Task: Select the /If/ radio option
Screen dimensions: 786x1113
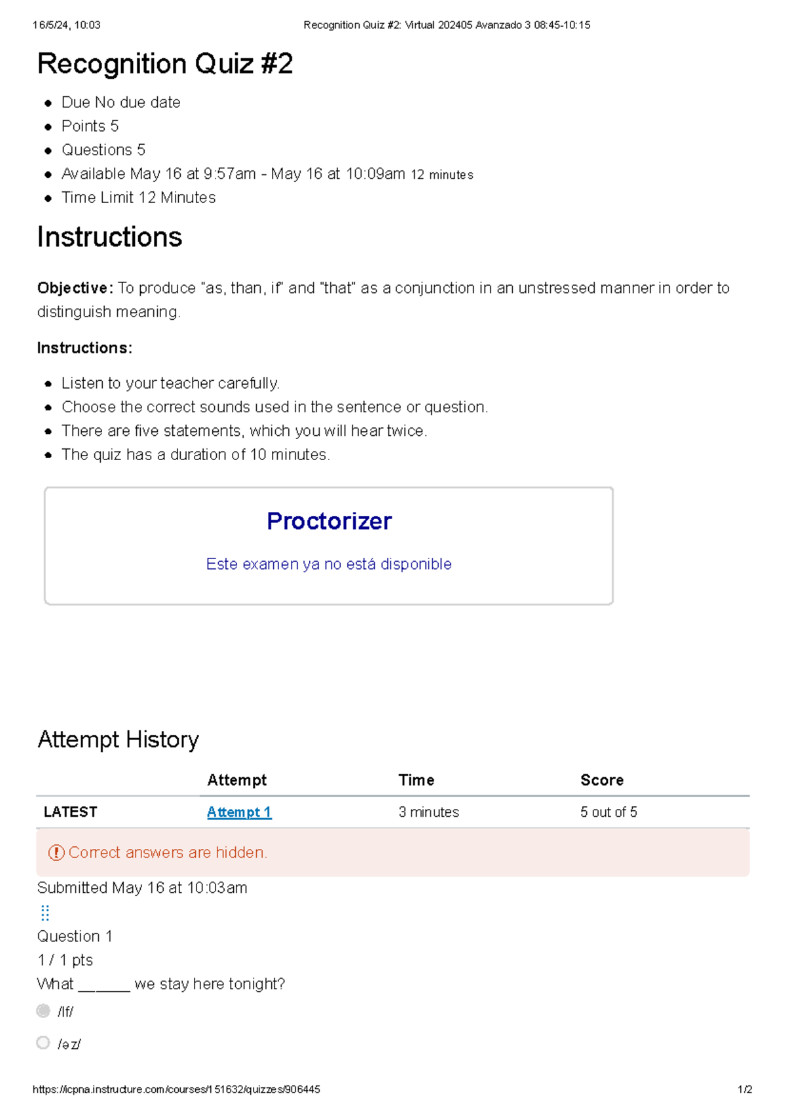Action: pos(43,1011)
